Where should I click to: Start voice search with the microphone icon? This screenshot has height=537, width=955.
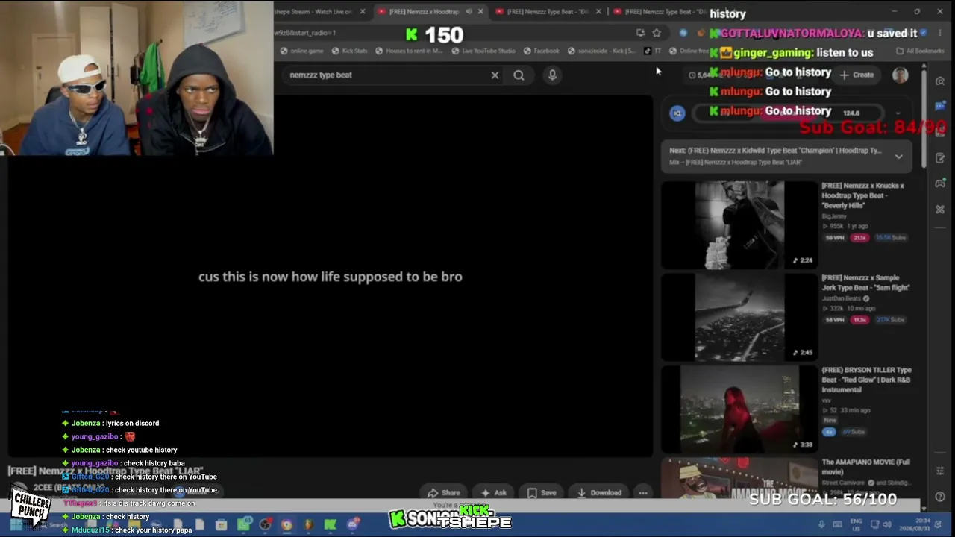552,75
